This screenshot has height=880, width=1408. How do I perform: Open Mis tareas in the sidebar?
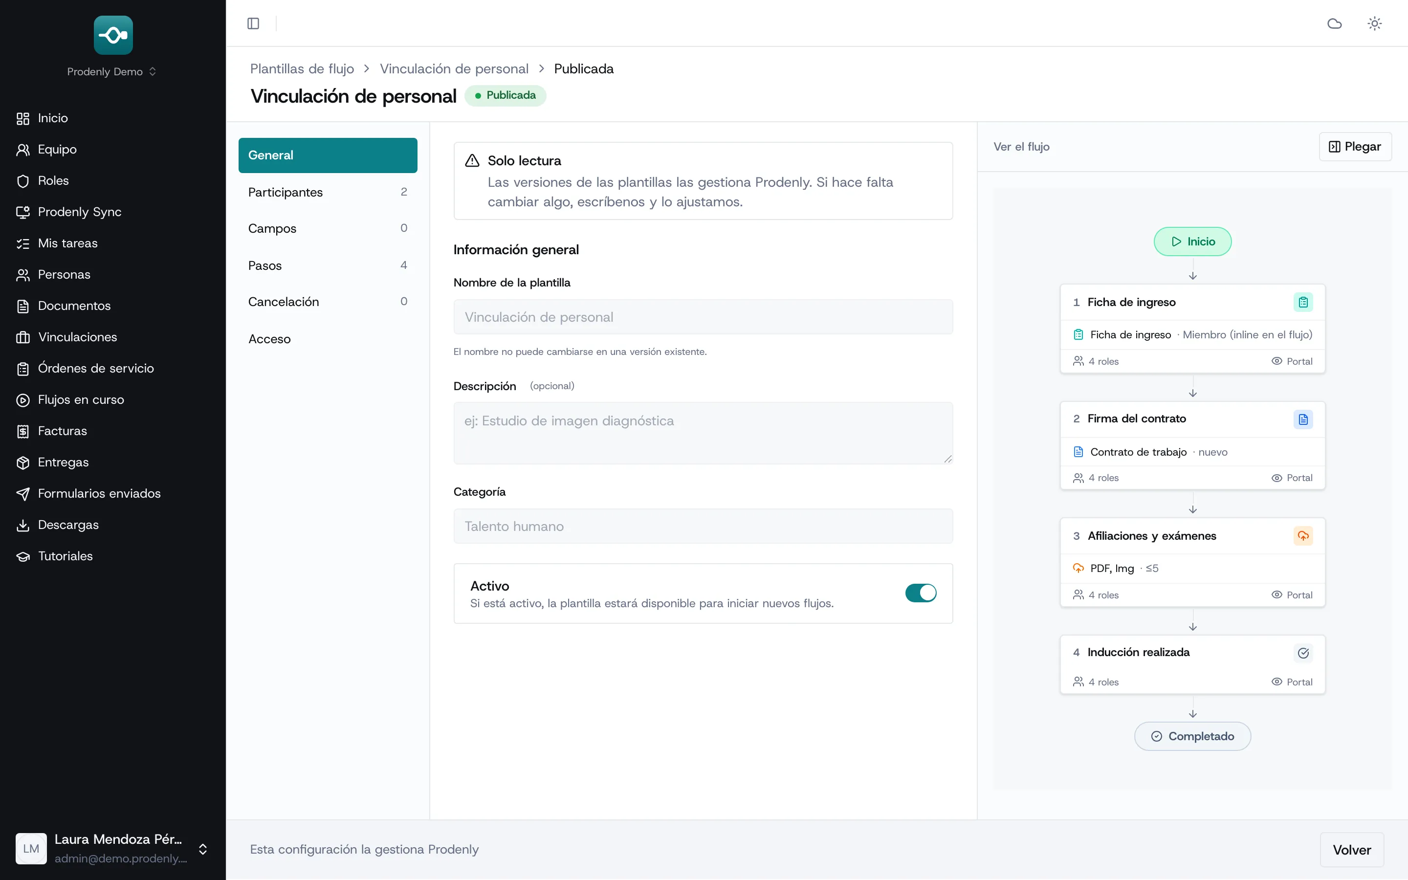click(x=113, y=243)
